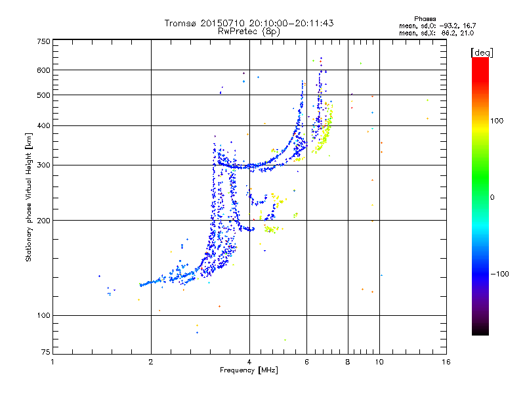
Task: Click the y-axis tick label '750'
Action: [43, 41]
